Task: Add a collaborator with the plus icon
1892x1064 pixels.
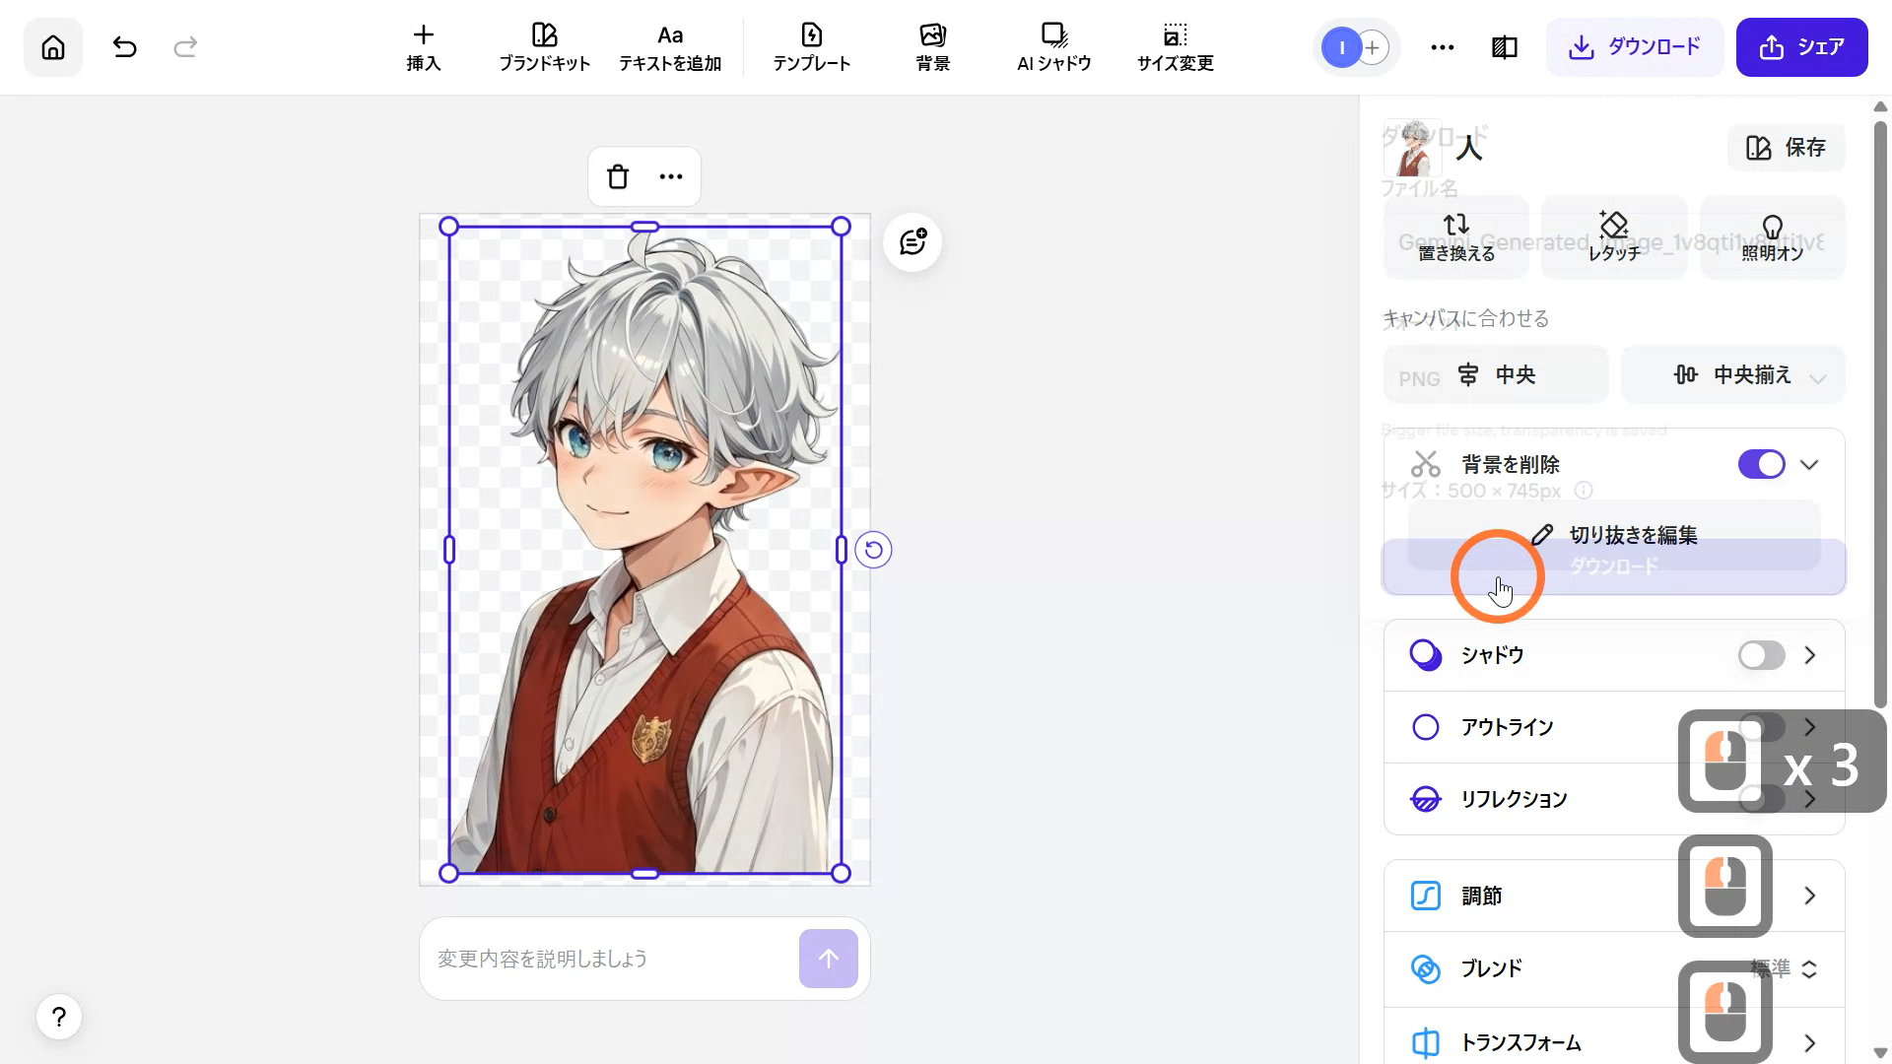Action: [x=1373, y=47]
